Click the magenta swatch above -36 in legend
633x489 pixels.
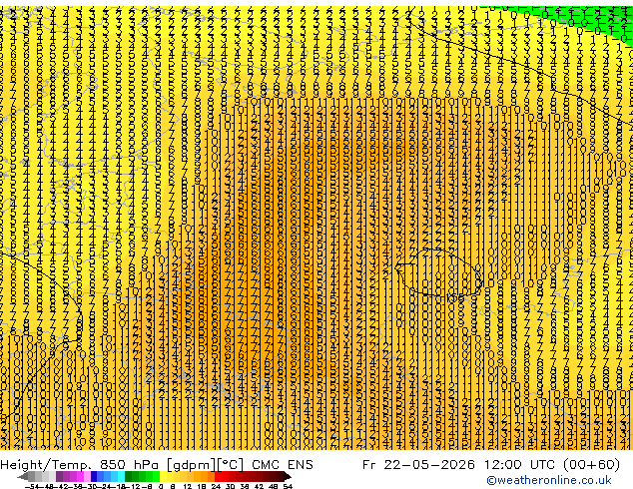(x=80, y=476)
